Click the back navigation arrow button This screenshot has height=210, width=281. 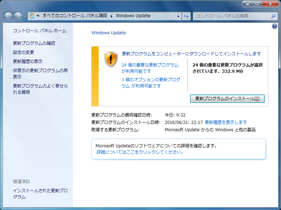8,16
